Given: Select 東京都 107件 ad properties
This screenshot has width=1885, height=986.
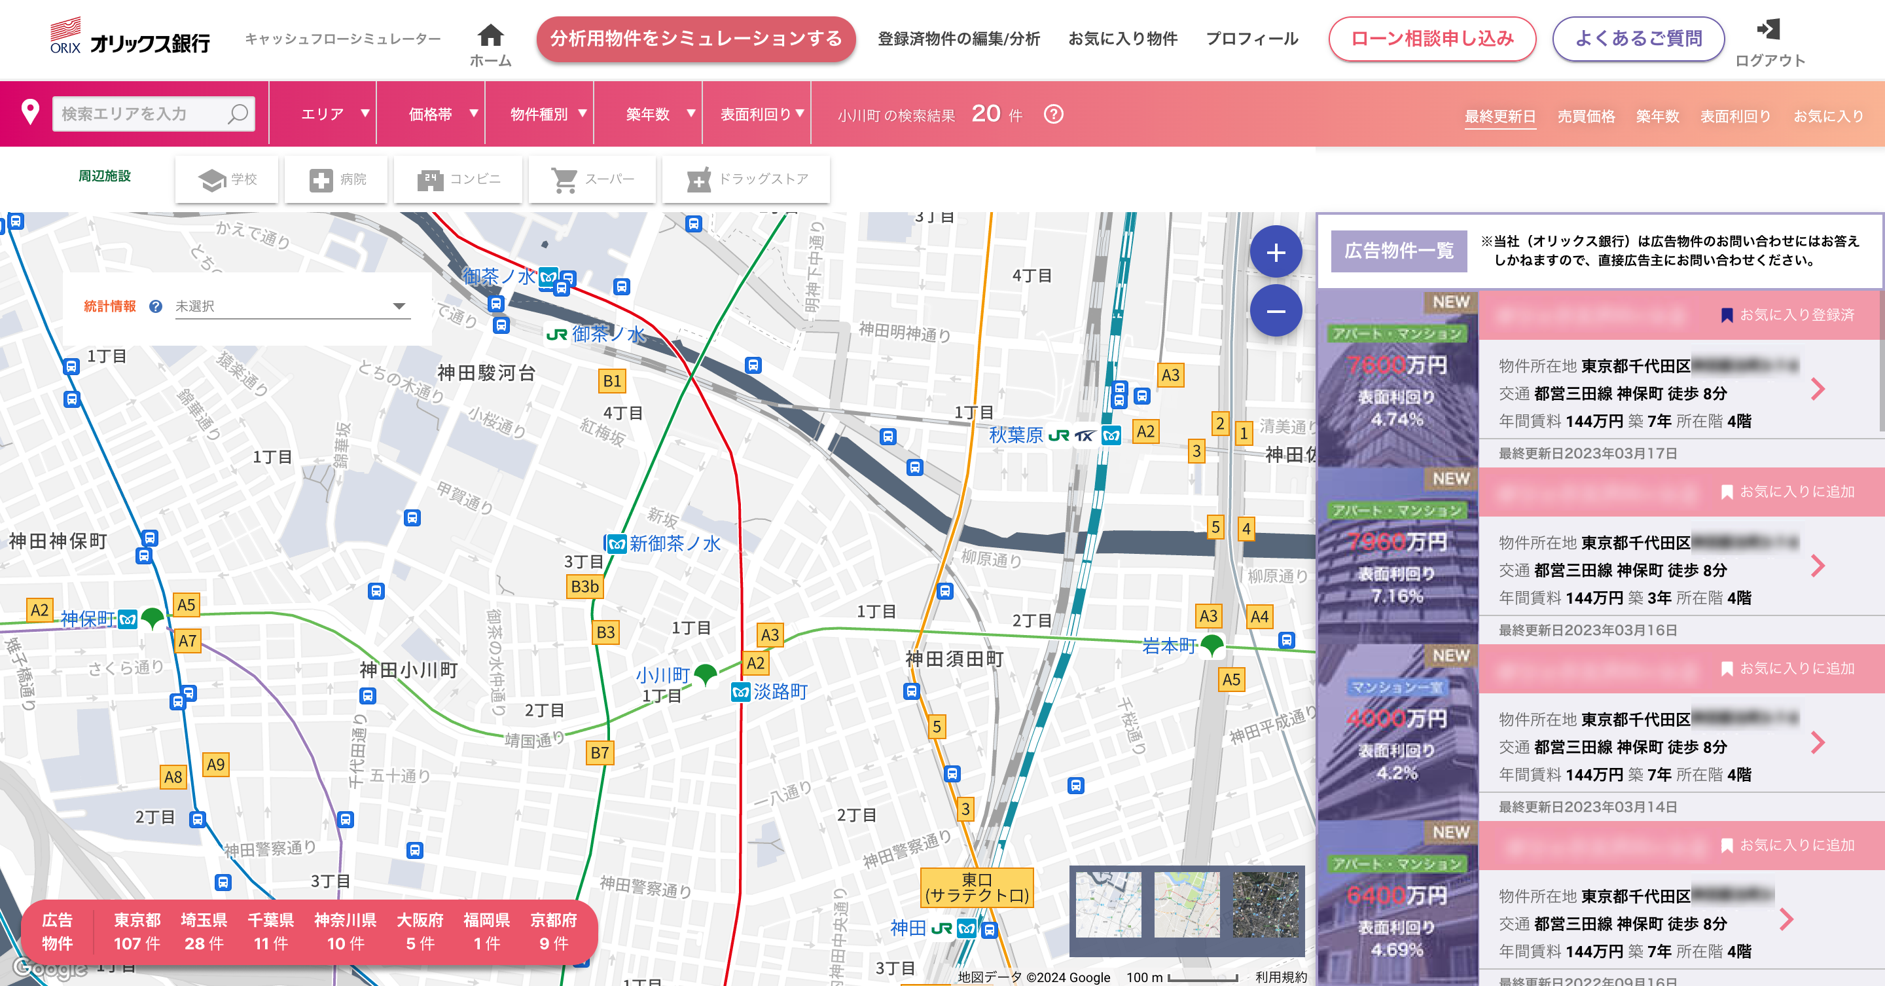Looking at the screenshot, I should (x=137, y=931).
